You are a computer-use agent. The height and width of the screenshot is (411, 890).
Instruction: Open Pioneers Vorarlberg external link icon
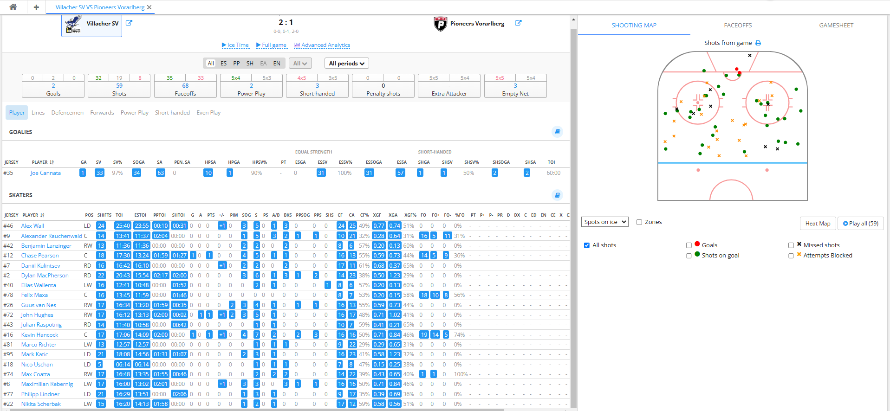(x=518, y=23)
